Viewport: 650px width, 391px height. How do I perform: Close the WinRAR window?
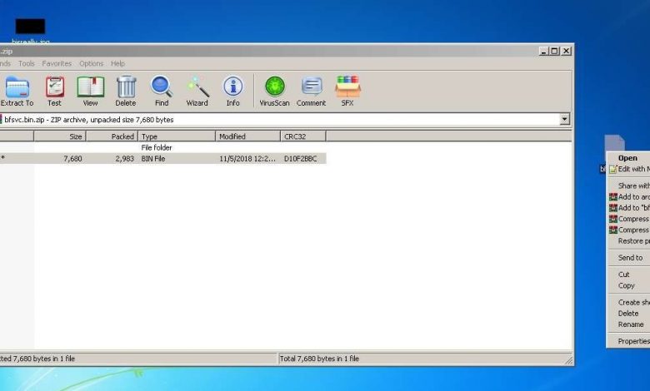pos(566,51)
